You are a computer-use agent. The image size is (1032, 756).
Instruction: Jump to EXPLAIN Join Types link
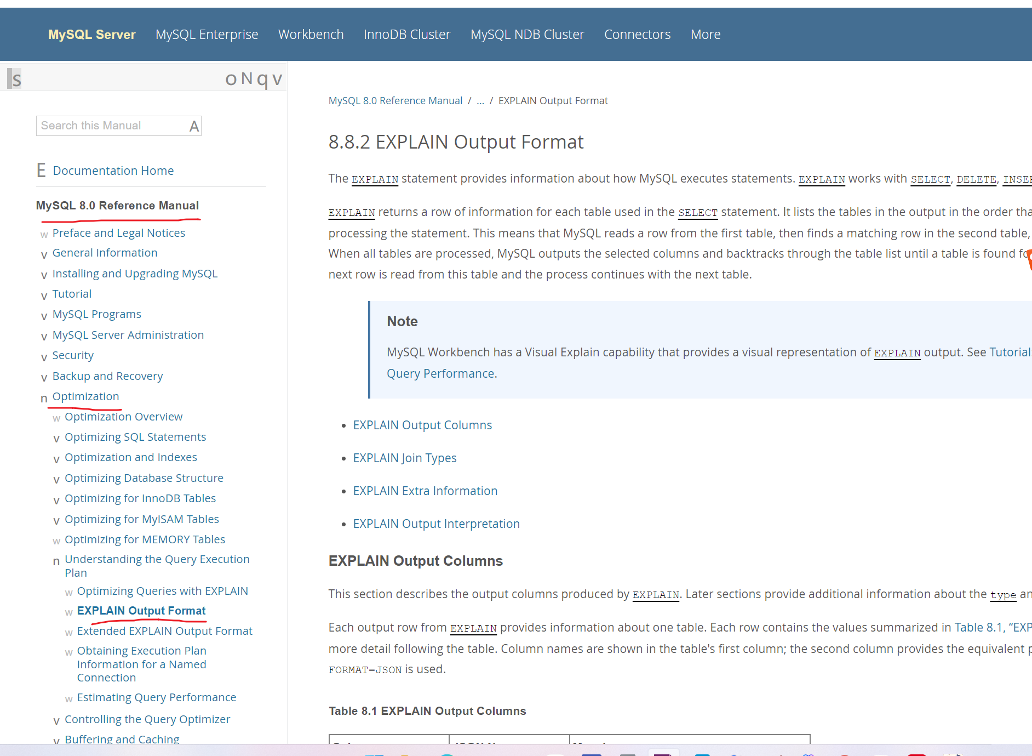pos(404,458)
